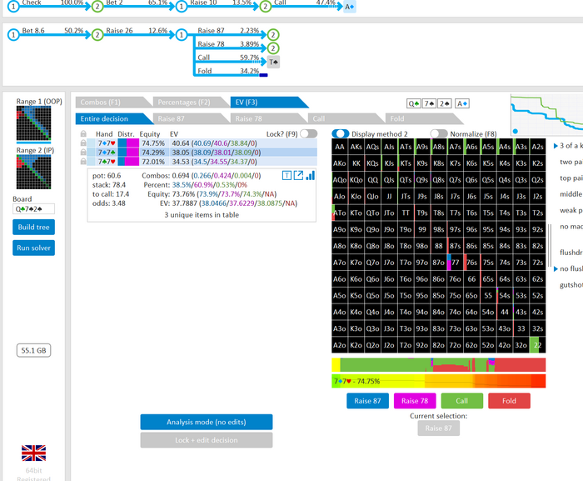583x481 pixels.
Task: Click the UK flag language icon
Action: coord(33,453)
